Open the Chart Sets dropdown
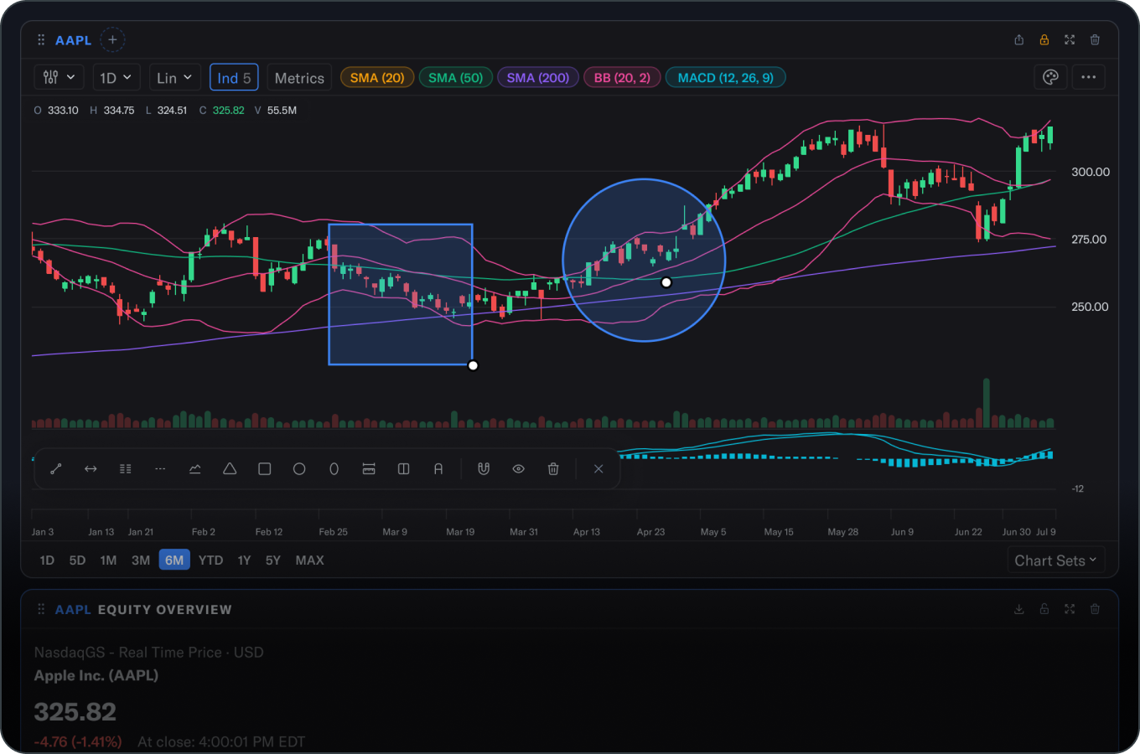 [1056, 560]
